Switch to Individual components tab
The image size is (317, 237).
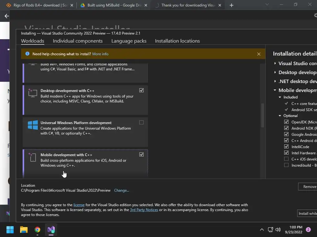pos(78,41)
